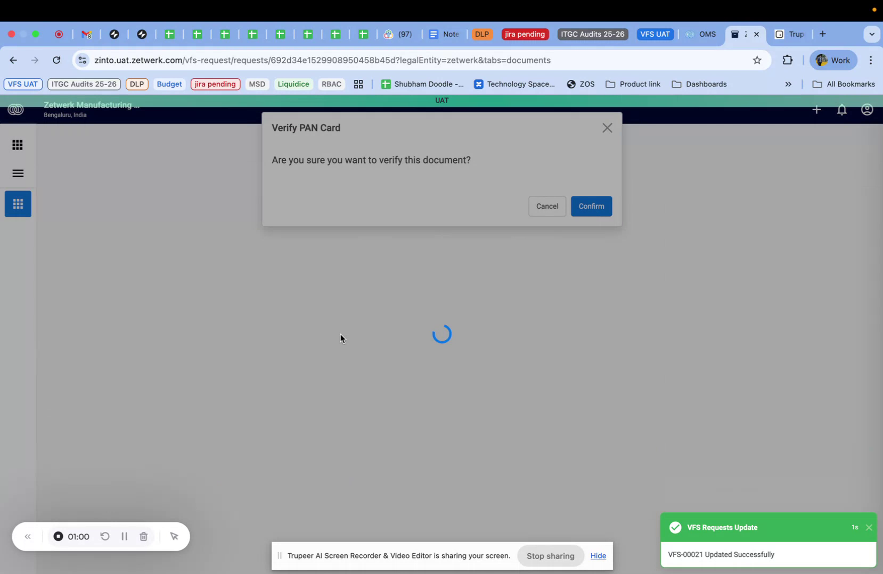Collapse the recorder toolbar

(28, 536)
